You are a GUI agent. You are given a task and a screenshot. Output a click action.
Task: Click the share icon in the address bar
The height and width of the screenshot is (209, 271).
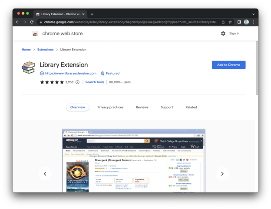point(223,22)
